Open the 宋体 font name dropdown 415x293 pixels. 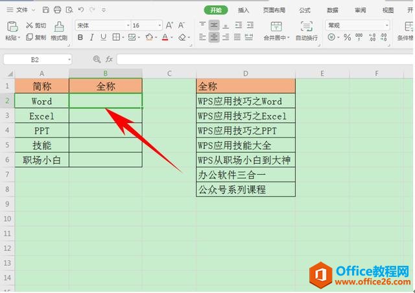point(128,26)
